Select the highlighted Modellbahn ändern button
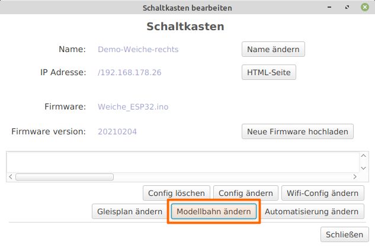 pos(214,211)
